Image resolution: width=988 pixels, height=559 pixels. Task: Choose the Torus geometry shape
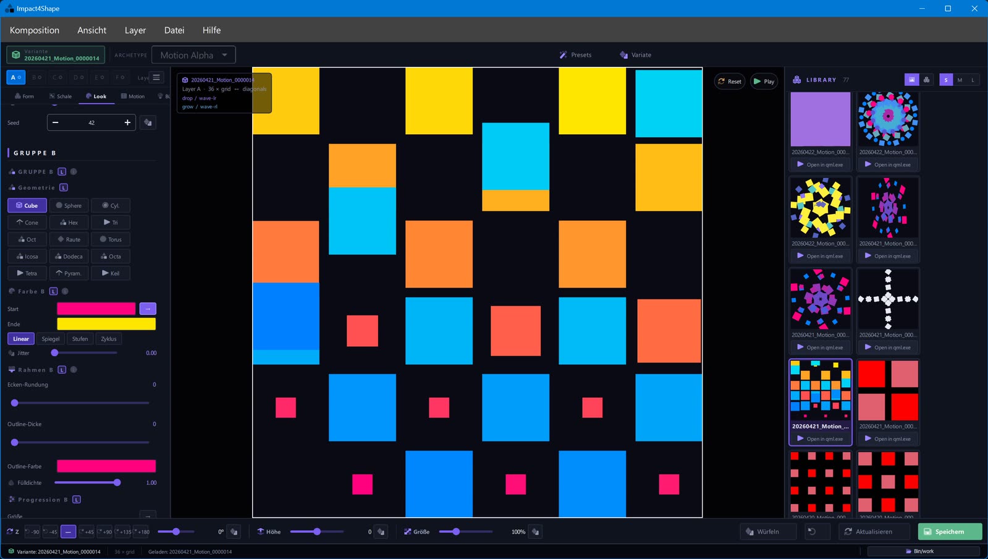[111, 239]
